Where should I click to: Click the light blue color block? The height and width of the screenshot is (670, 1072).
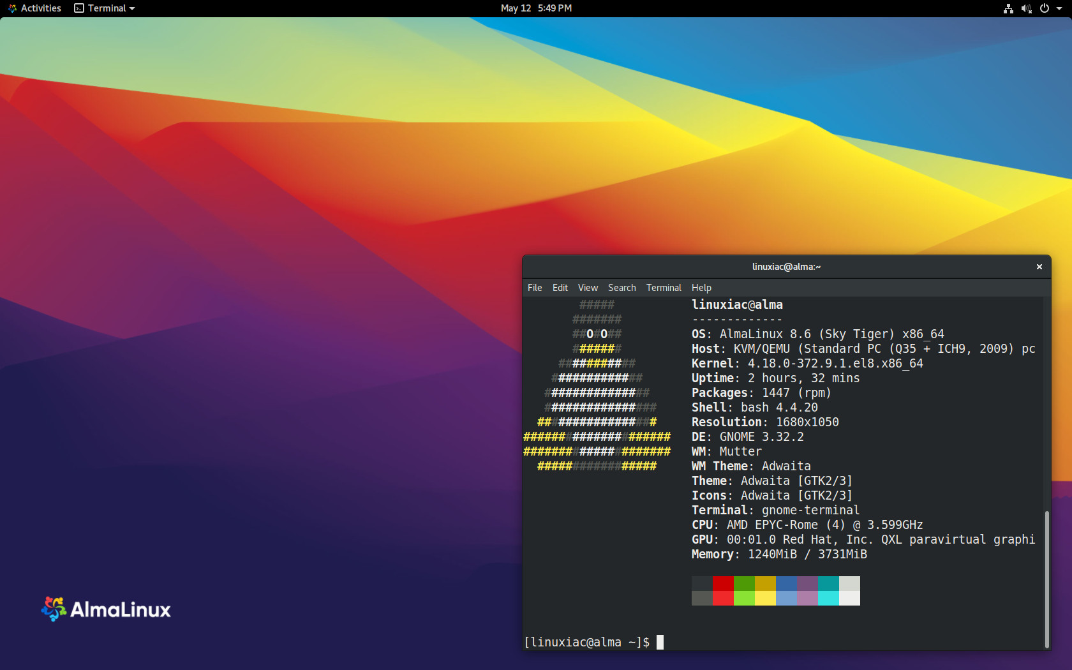[786, 598]
